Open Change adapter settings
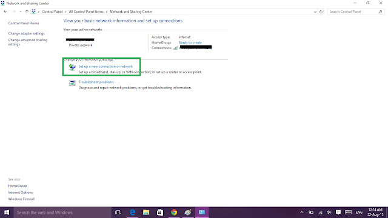The height and width of the screenshot is (218, 388). (27, 33)
